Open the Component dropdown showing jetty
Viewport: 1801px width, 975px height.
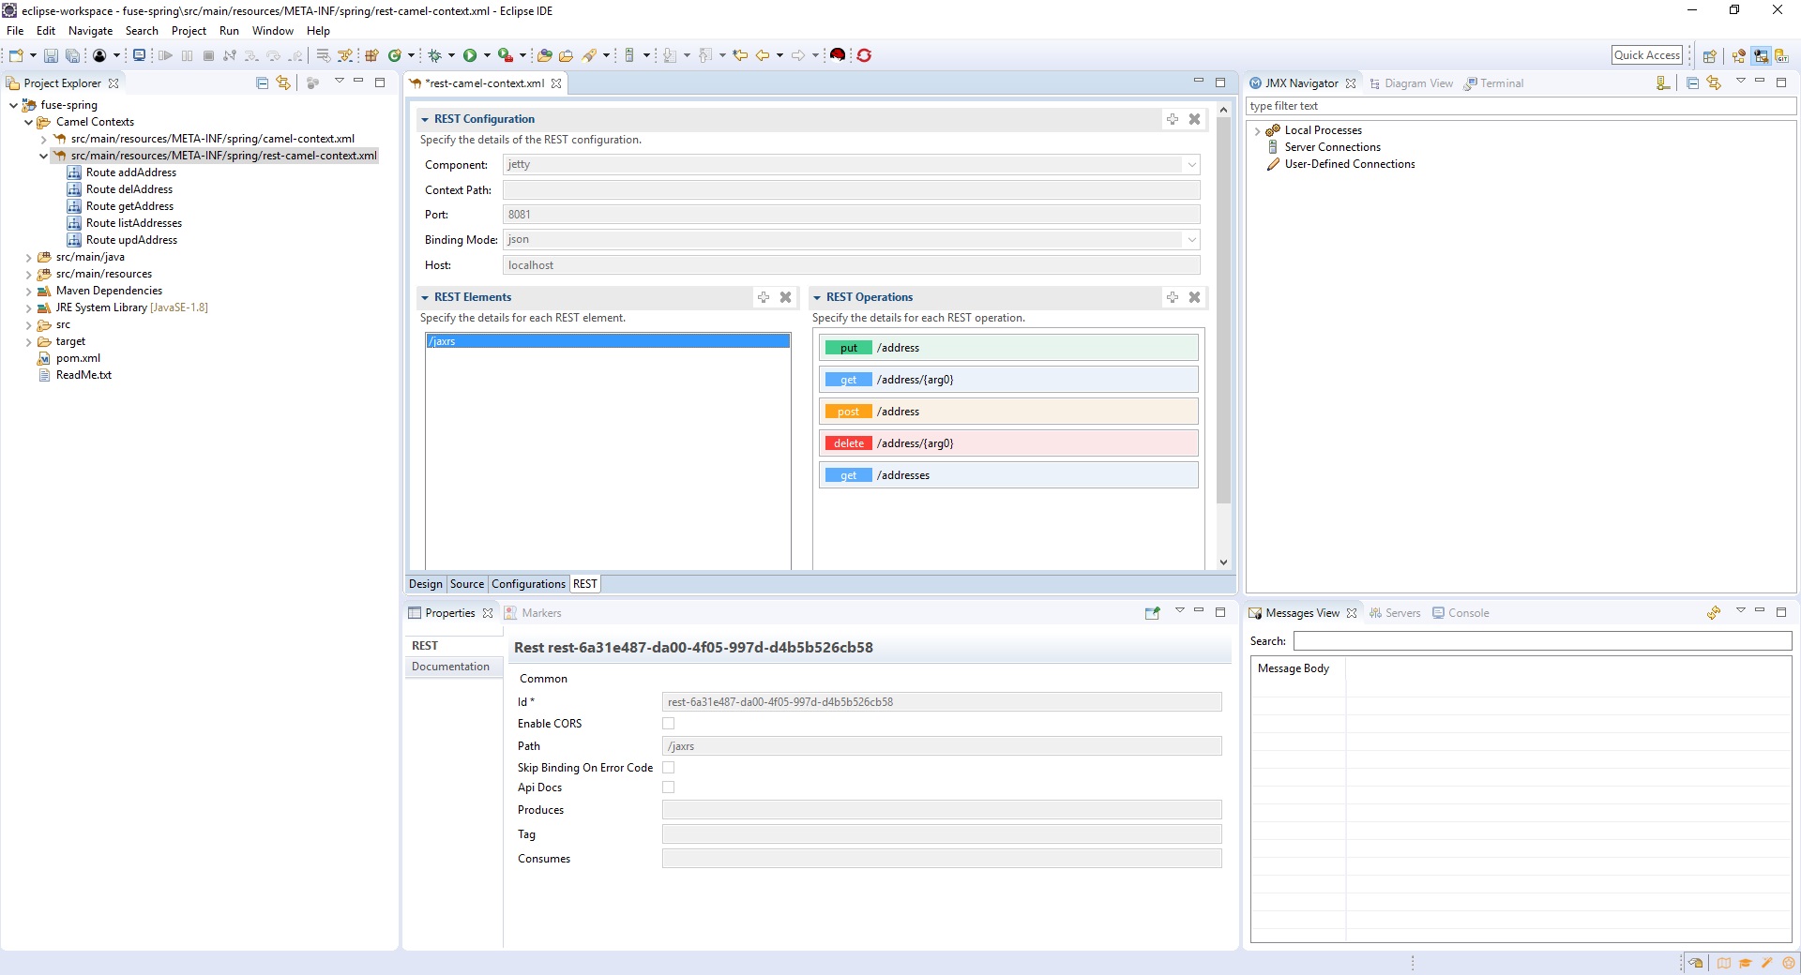1191,165
